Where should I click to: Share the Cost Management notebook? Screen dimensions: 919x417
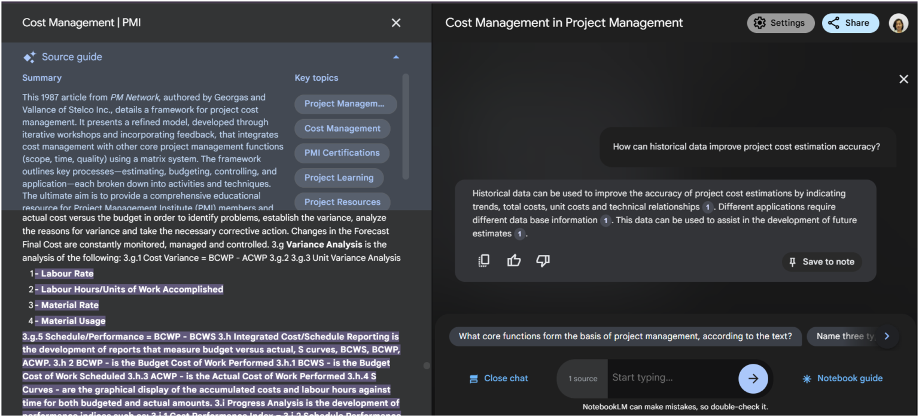[x=850, y=22]
